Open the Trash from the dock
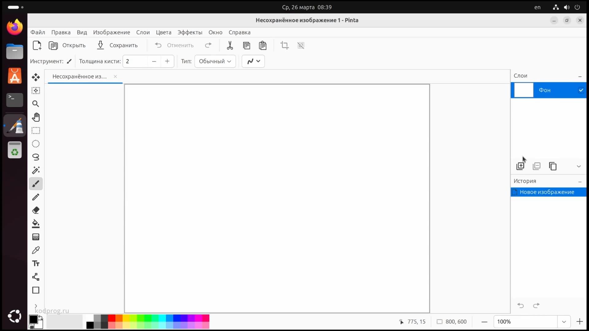 (x=15, y=150)
